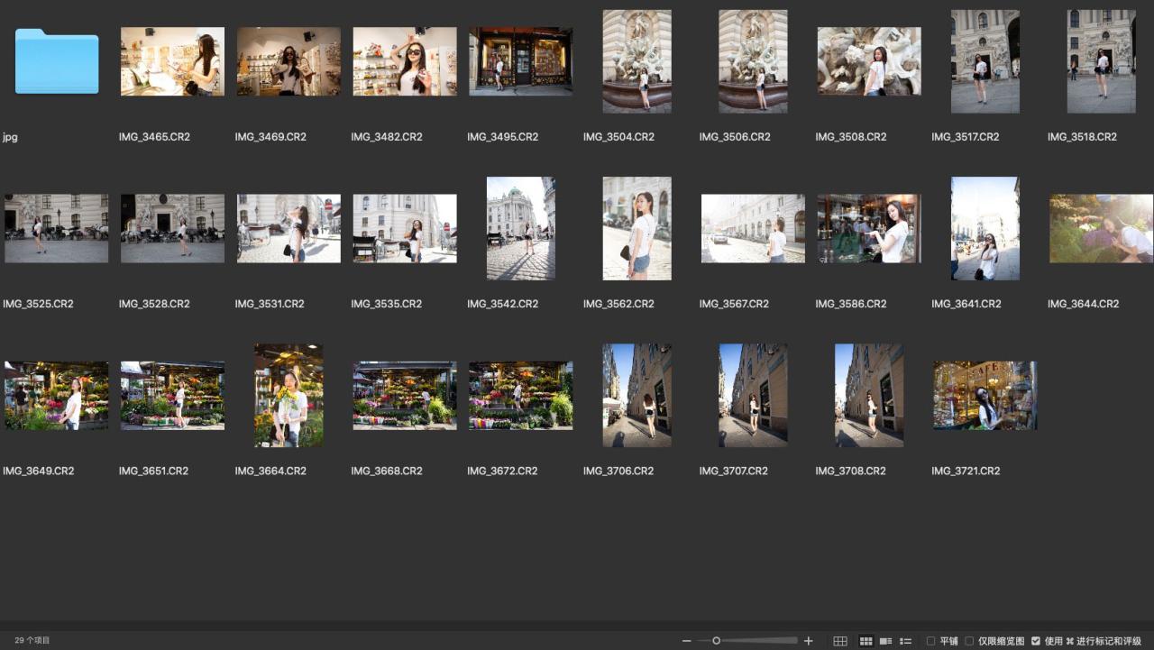Switch to thumbnail details view
The width and height of the screenshot is (1154, 650).
pyautogui.click(x=885, y=641)
